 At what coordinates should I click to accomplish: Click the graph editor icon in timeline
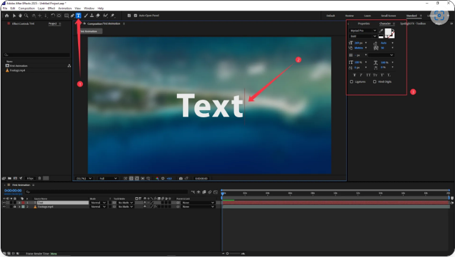(x=215, y=192)
